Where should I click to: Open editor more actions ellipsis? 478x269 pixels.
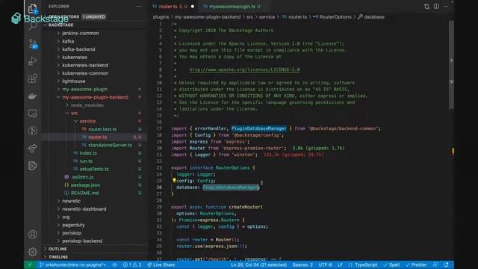click(446, 7)
